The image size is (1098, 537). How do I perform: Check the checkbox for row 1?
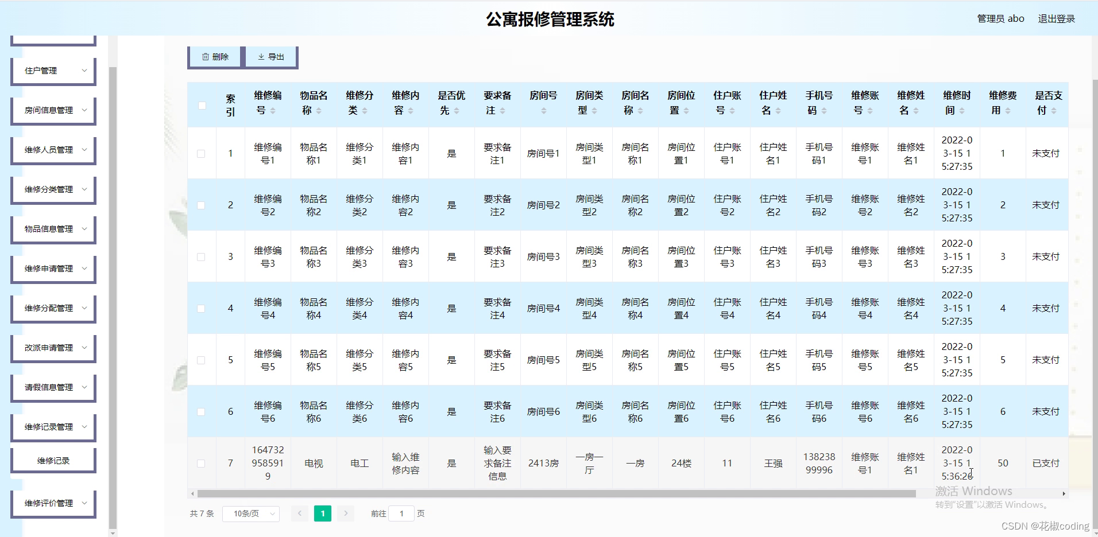click(202, 153)
